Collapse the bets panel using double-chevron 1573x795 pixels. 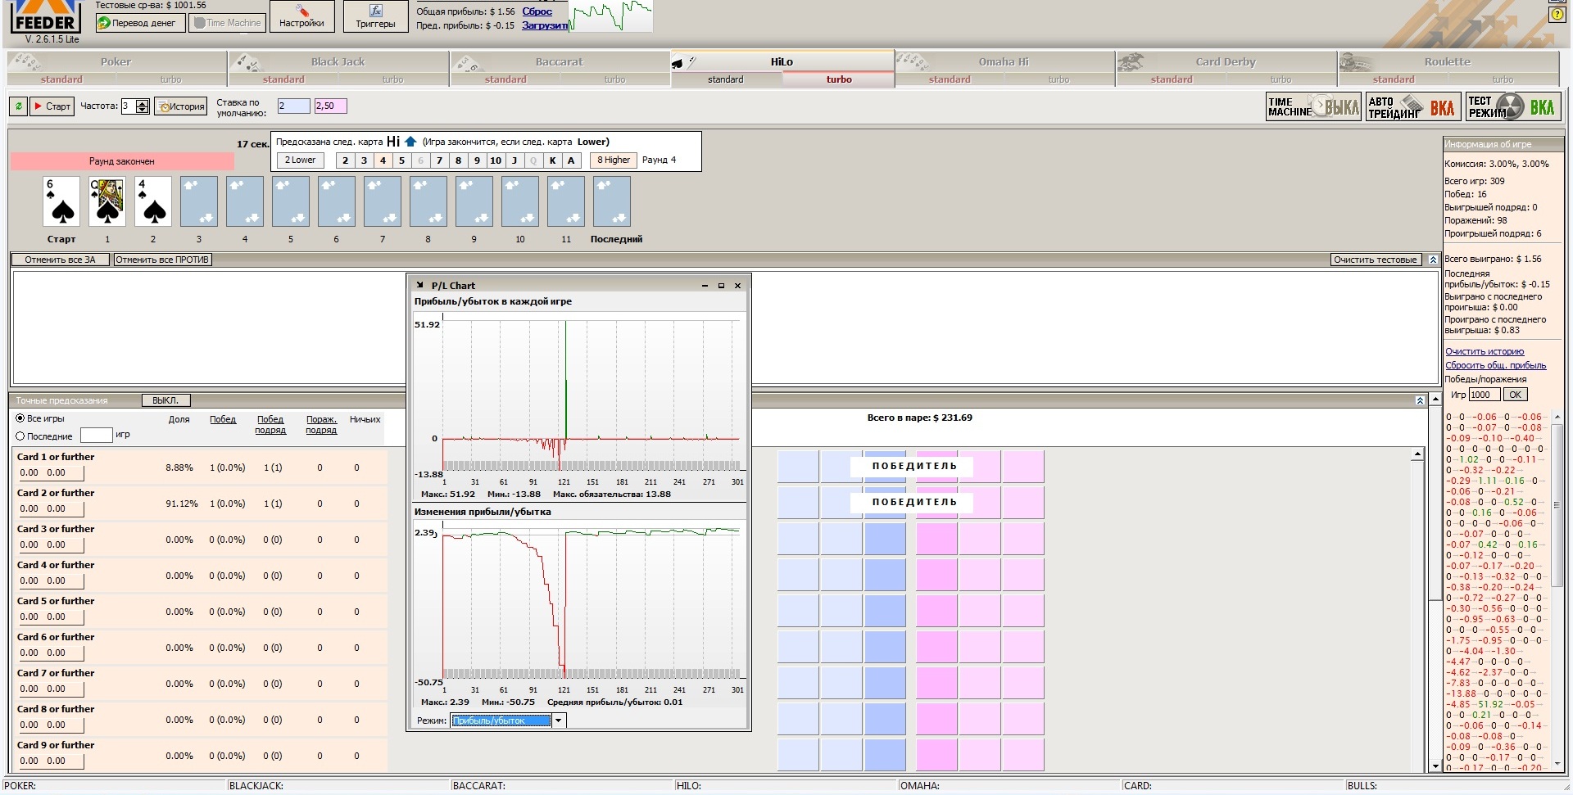pyautogui.click(x=1433, y=260)
